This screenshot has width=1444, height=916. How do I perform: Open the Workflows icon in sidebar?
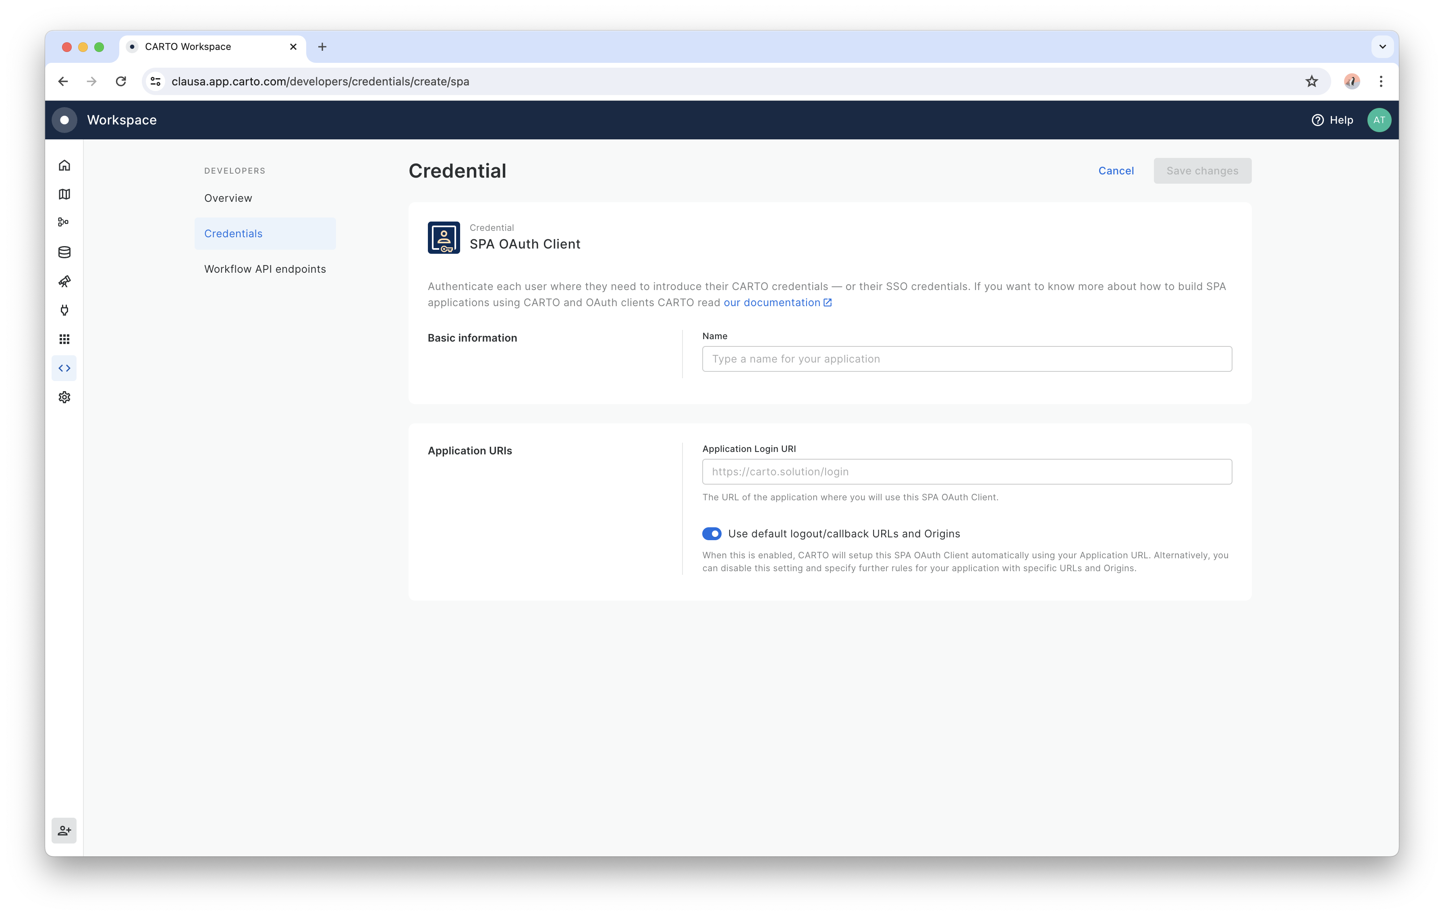point(64,222)
